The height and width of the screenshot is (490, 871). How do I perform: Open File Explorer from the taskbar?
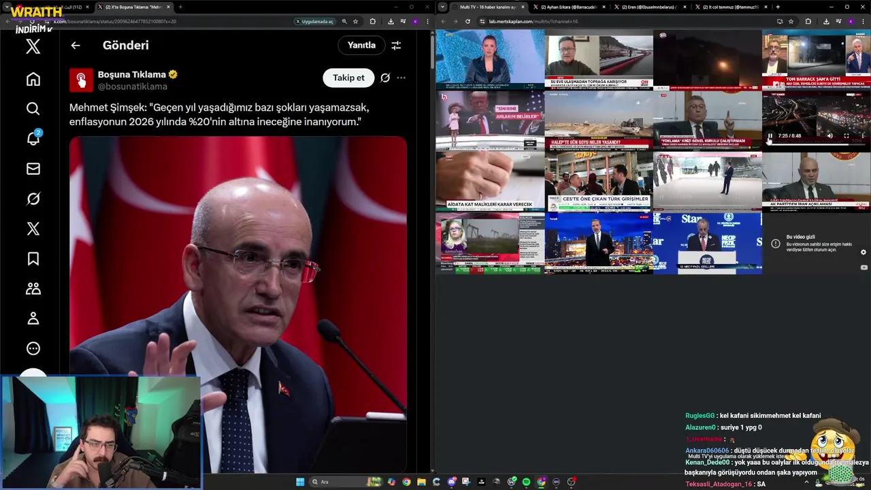pyautogui.click(x=421, y=482)
